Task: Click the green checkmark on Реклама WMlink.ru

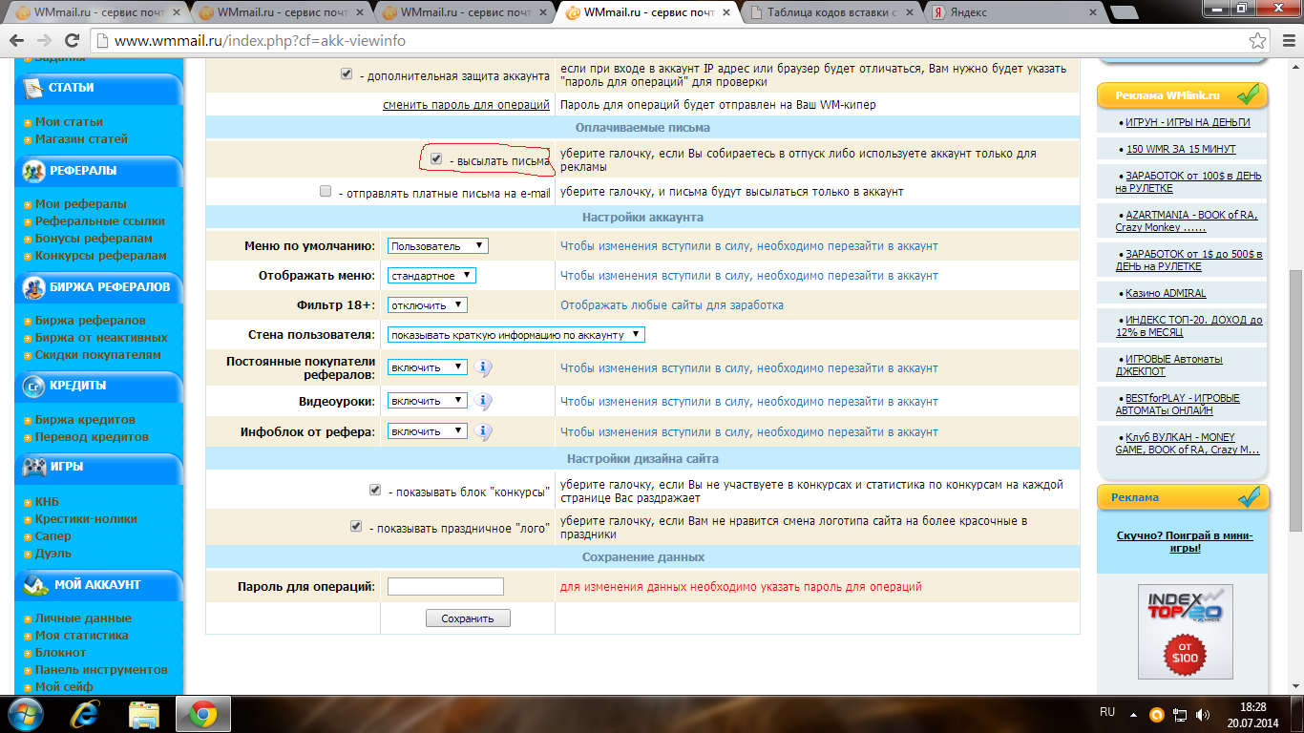Action: 1249,94
